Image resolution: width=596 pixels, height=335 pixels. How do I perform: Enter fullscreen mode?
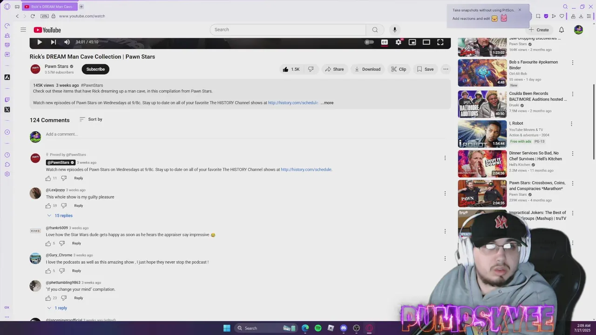pos(440,42)
